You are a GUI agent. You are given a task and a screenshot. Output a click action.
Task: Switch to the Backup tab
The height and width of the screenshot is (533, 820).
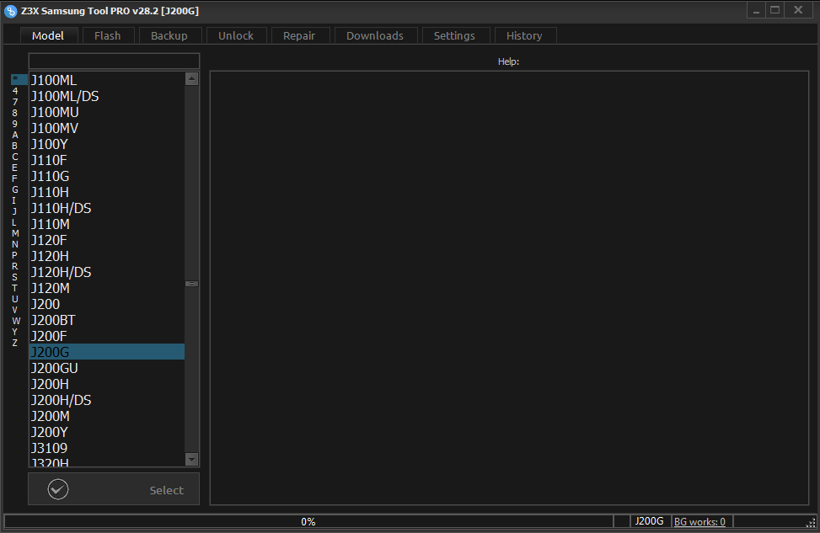(x=169, y=35)
